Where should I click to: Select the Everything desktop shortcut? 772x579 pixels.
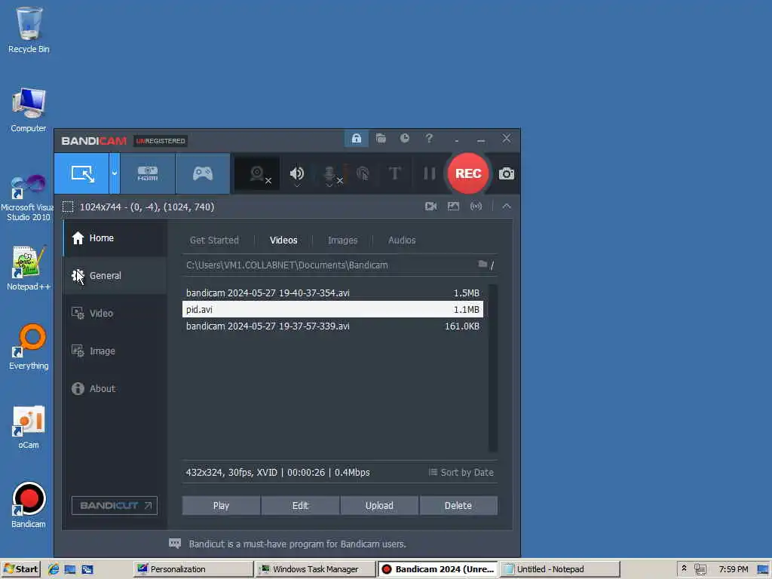(x=29, y=347)
